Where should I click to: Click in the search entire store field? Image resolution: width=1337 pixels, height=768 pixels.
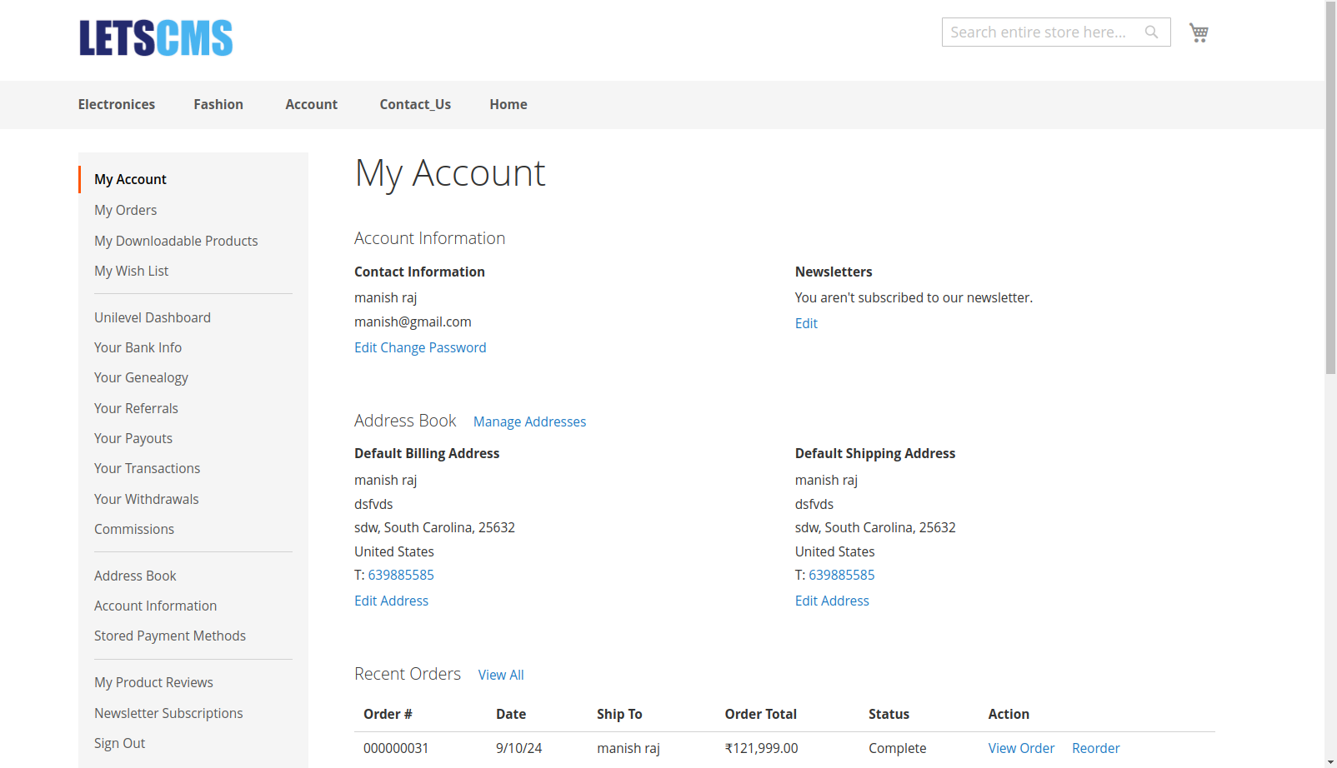[1042, 32]
